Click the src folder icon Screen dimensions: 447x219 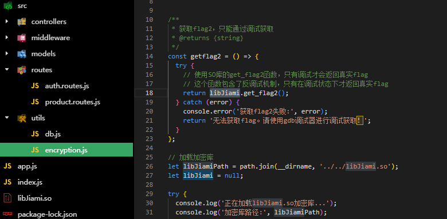pos(8,6)
